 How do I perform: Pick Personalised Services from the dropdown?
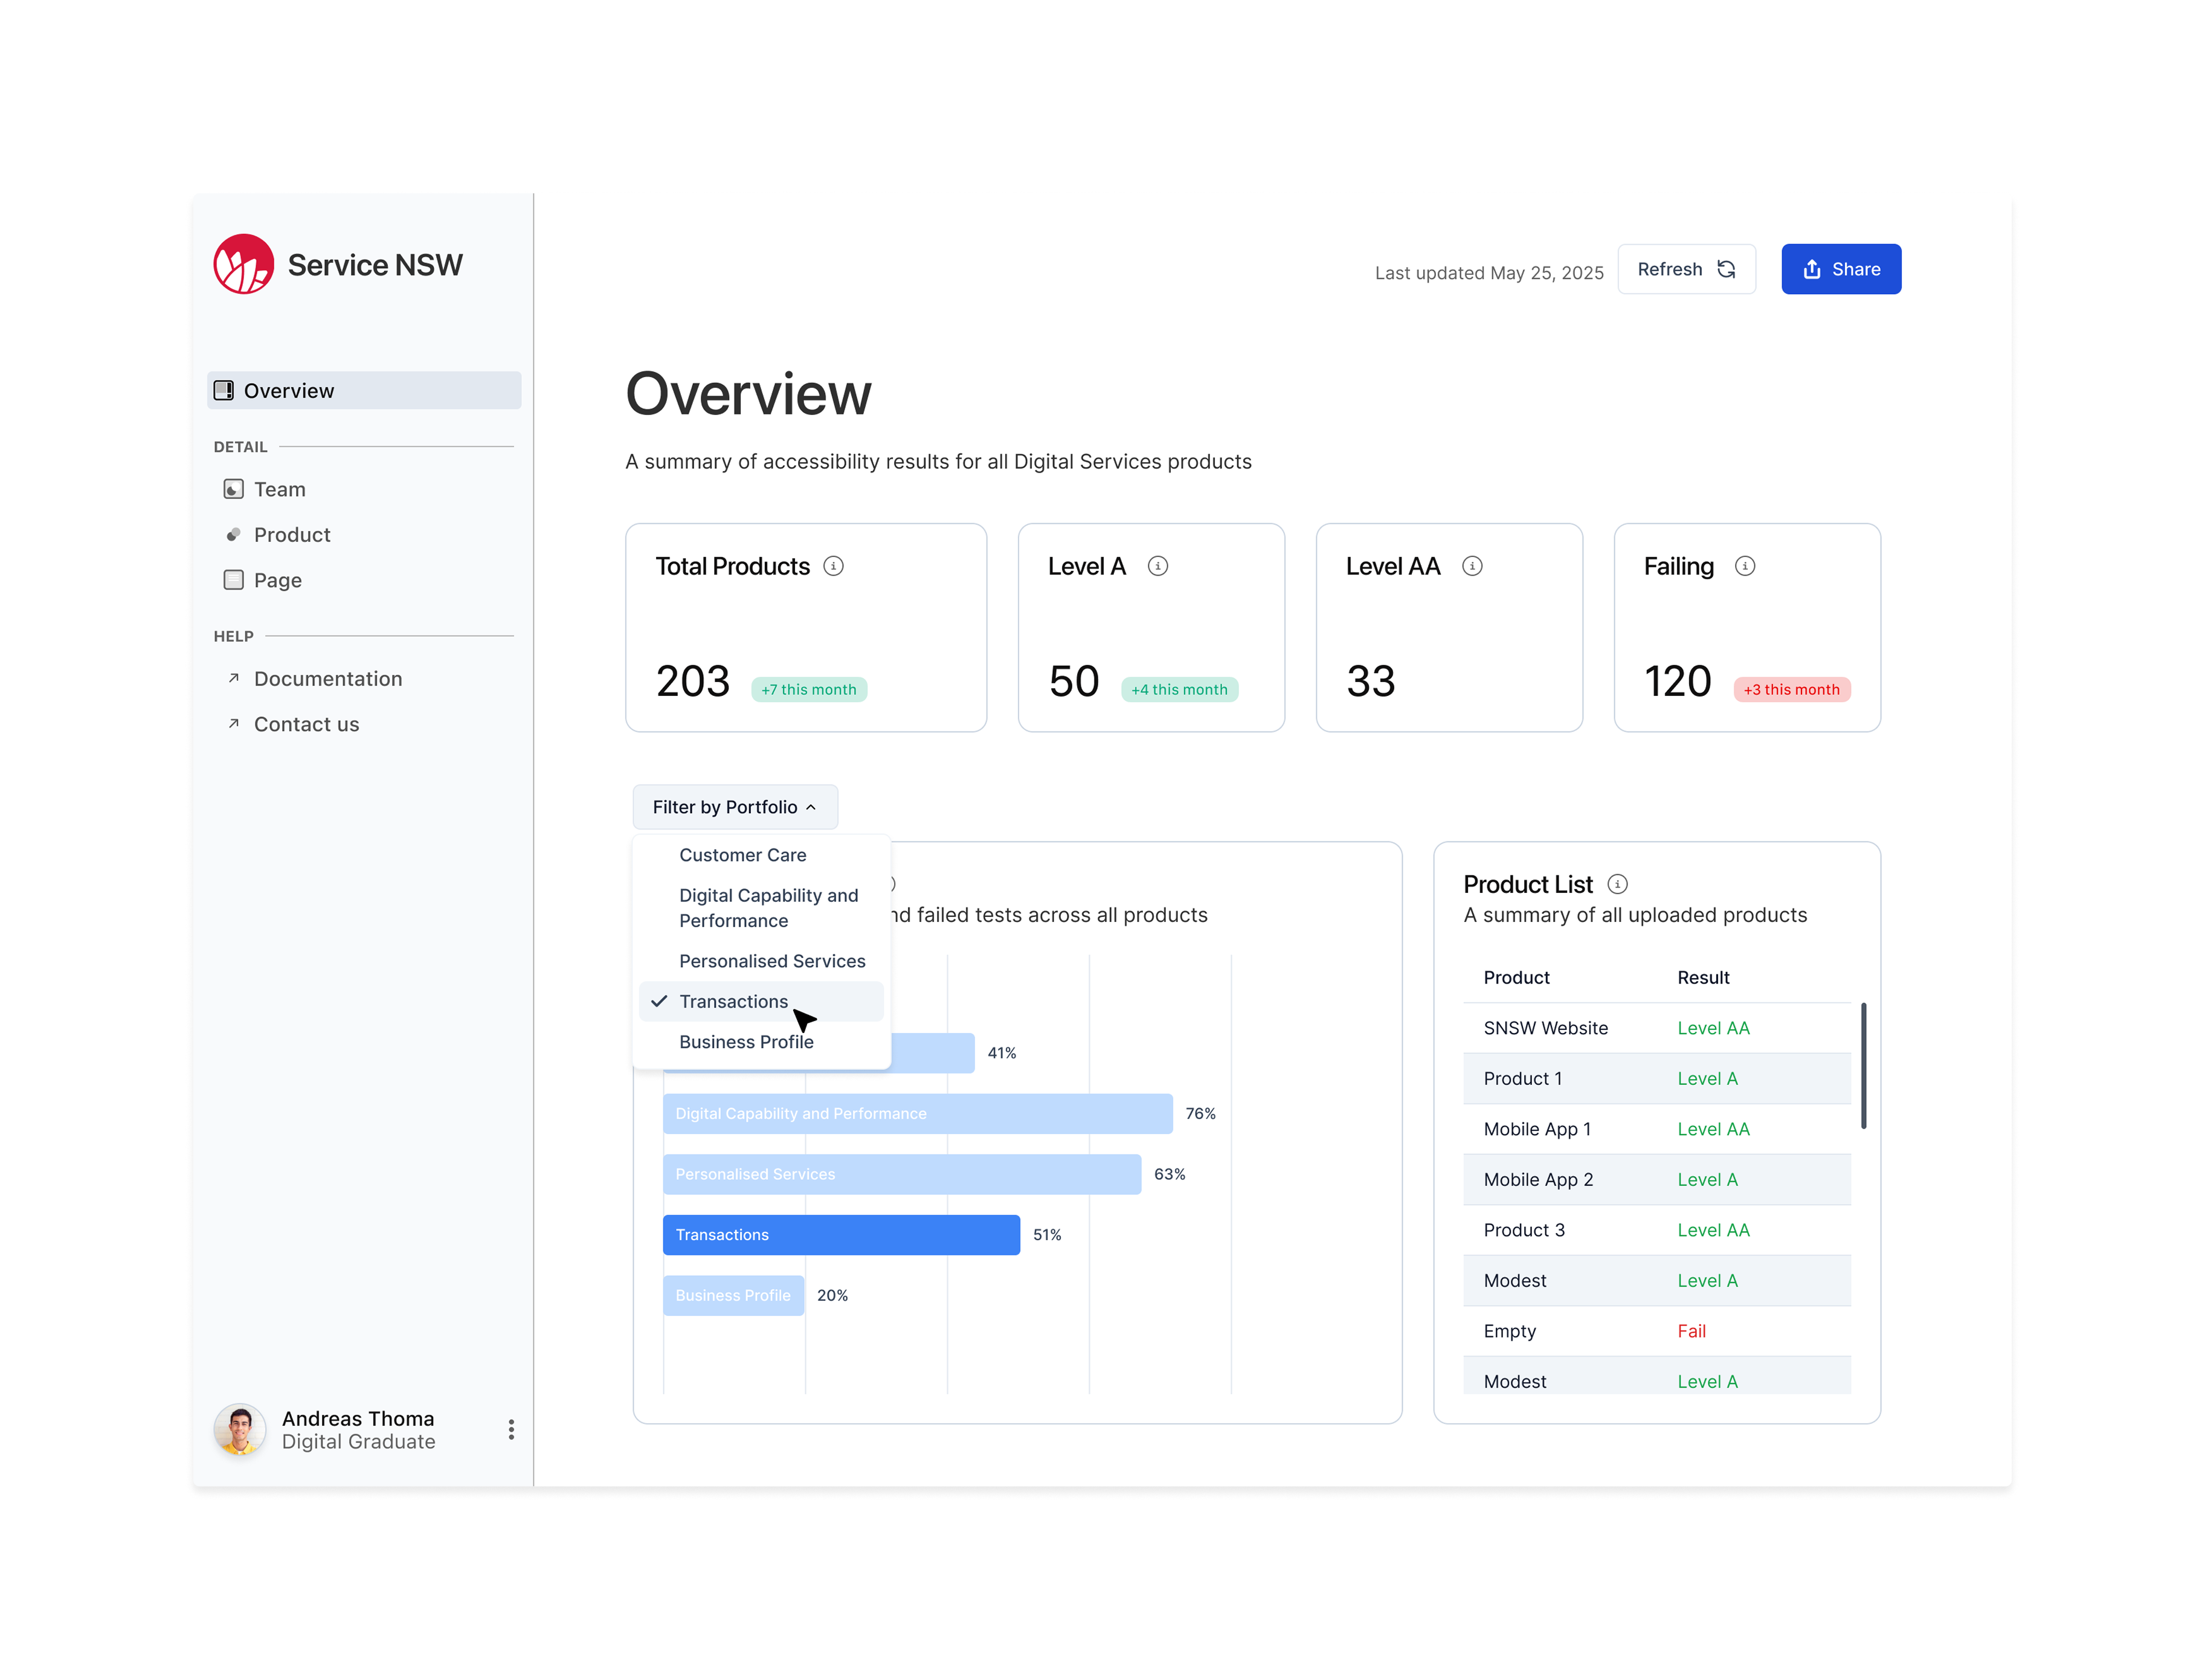click(x=772, y=961)
